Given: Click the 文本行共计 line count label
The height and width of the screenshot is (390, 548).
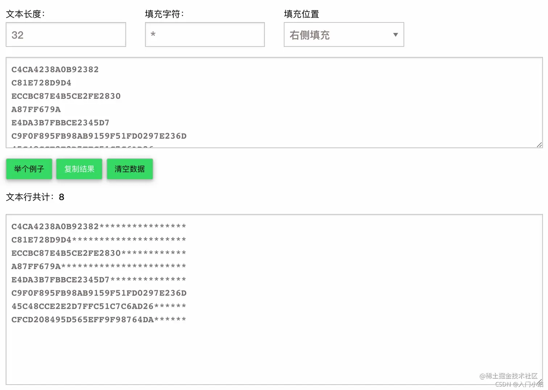Looking at the screenshot, I should coord(35,197).
